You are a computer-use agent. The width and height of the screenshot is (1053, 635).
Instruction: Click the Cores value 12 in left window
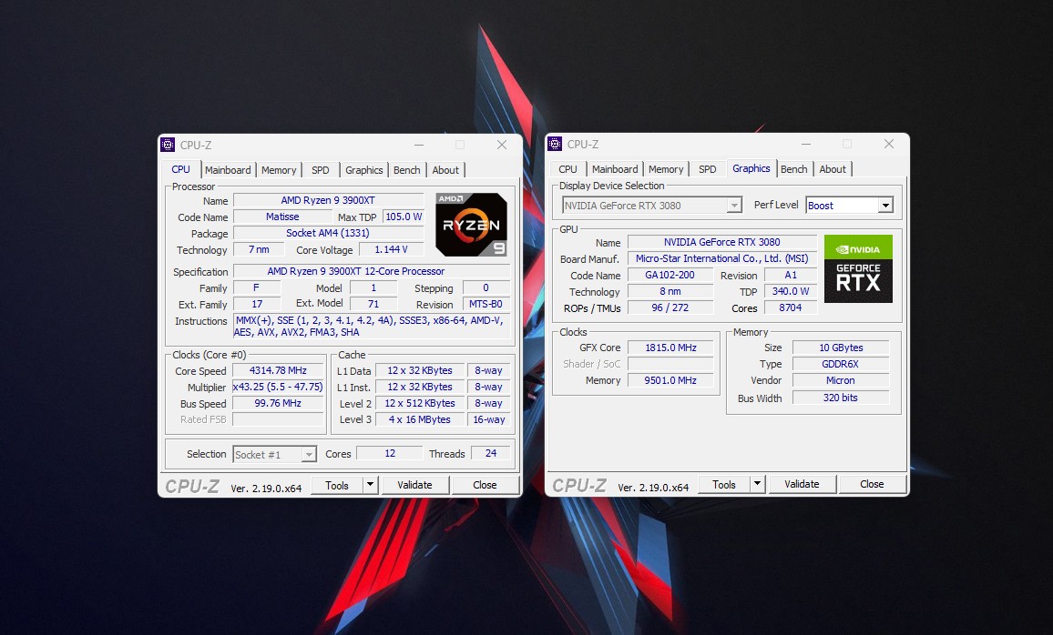click(390, 453)
